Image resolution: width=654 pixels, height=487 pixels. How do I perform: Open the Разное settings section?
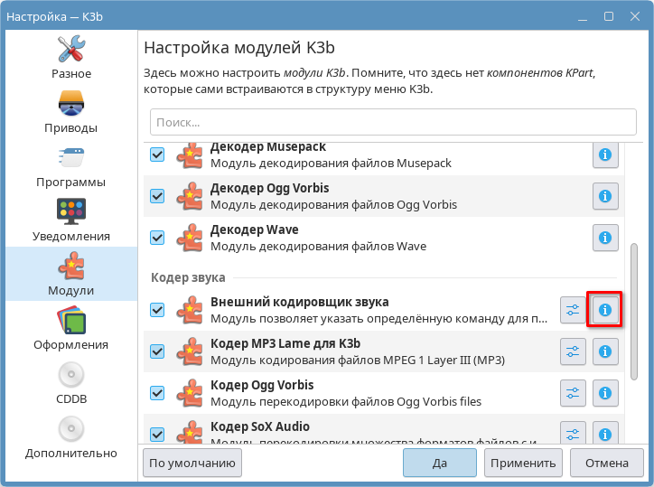click(x=71, y=57)
